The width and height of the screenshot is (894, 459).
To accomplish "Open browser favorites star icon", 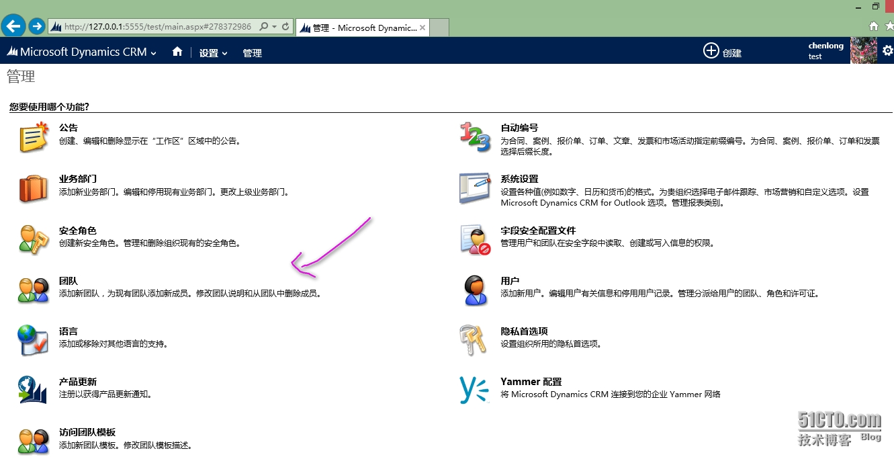I will [889, 26].
